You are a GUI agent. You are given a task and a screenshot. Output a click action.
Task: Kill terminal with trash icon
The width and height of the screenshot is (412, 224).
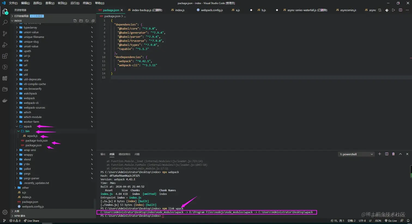click(x=393, y=154)
